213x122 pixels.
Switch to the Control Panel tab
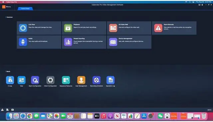pos(25,9)
